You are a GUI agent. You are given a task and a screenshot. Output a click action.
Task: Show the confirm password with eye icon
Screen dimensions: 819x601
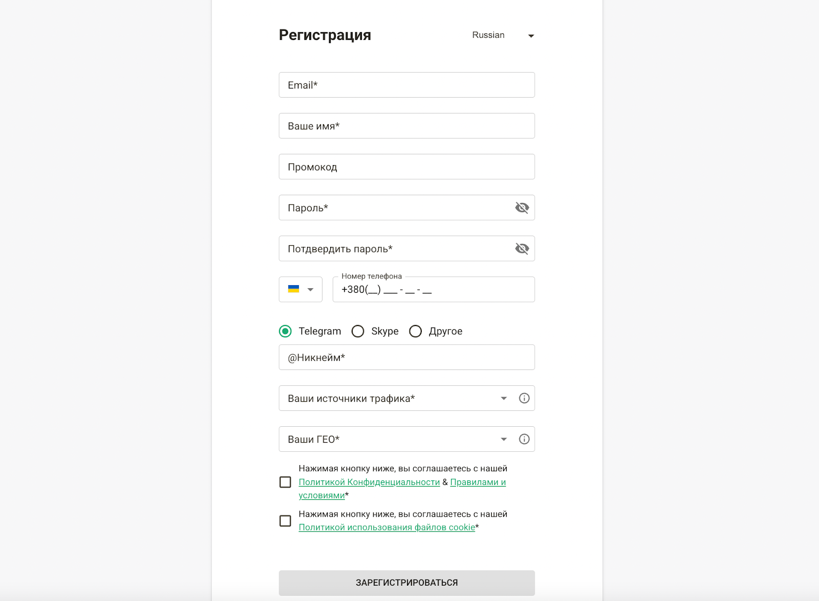pos(522,248)
